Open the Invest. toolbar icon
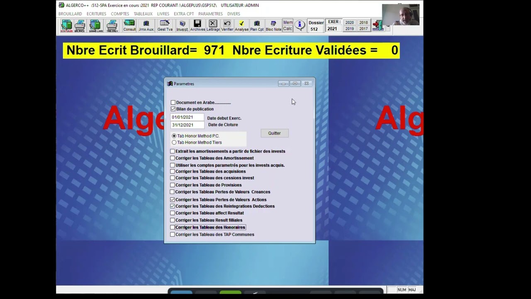This screenshot has width=531, height=299. 182,26
